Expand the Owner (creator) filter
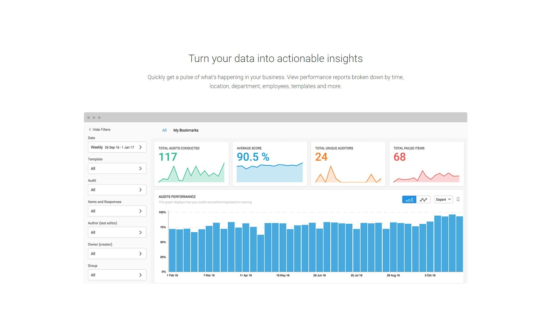 117,254
